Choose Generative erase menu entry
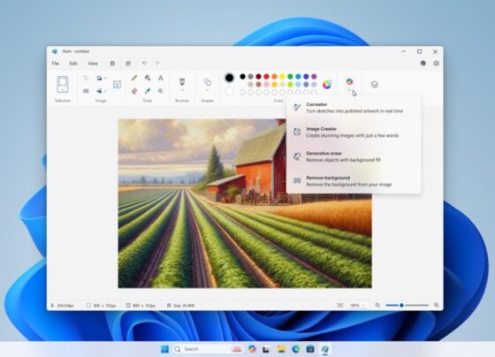The width and height of the screenshot is (495, 357). [x=354, y=156]
